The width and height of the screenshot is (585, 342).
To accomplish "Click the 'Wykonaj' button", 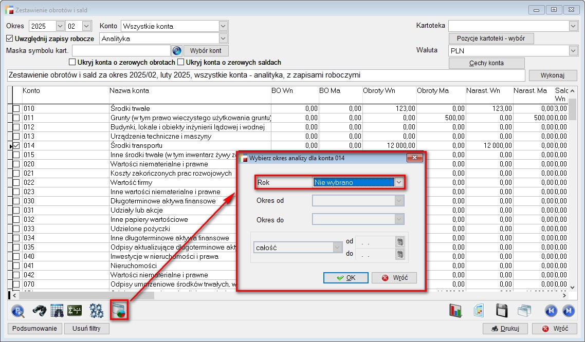I will (553, 75).
